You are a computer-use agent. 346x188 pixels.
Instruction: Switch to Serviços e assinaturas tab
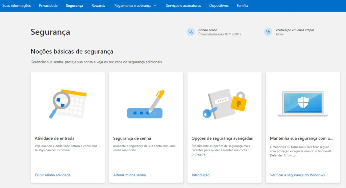point(183,5)
